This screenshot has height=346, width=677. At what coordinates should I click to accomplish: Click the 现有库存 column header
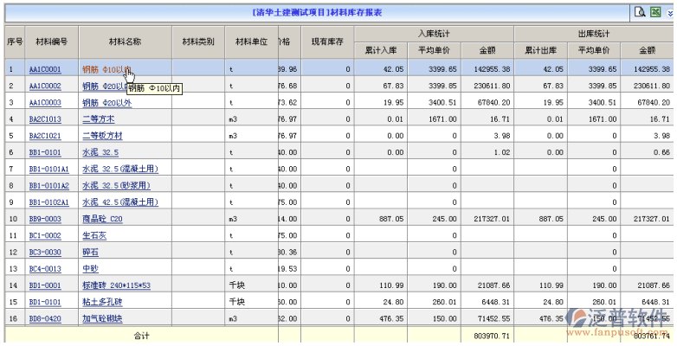(x=325, y=42)
